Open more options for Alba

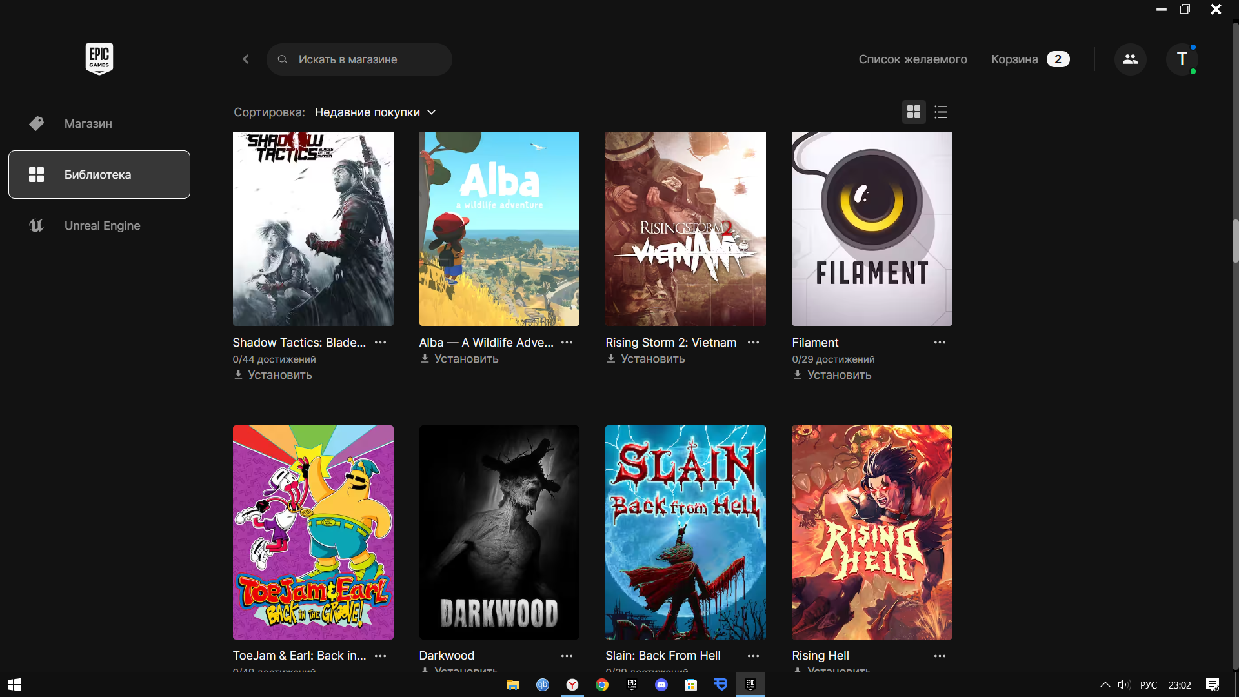567,343
